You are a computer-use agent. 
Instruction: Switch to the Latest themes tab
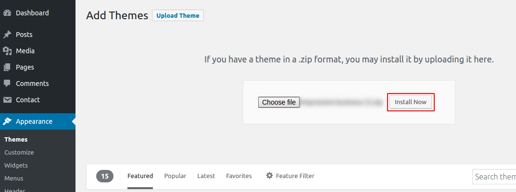pos(206,176)
